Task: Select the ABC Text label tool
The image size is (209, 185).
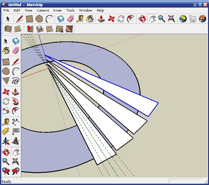Action: (x=16, y=131)
